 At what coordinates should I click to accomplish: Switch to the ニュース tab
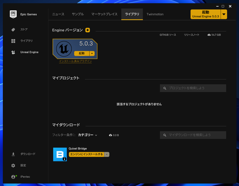click(x=58, y=14)
